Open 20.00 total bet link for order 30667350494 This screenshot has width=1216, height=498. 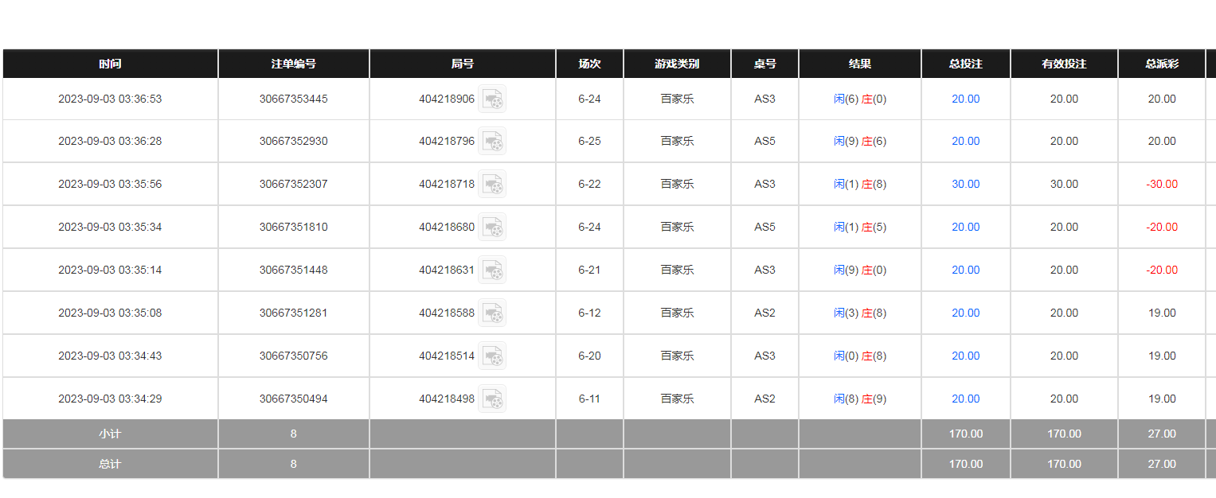965,399
